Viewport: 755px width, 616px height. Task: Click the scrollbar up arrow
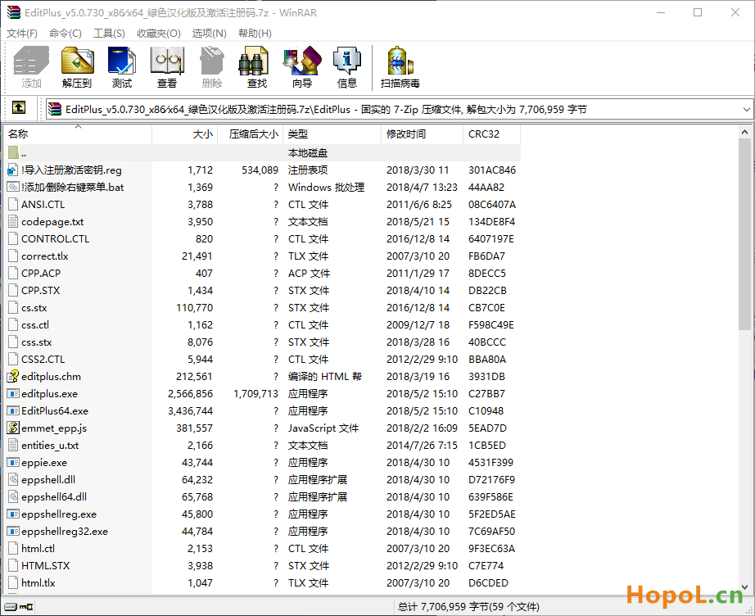744,132
